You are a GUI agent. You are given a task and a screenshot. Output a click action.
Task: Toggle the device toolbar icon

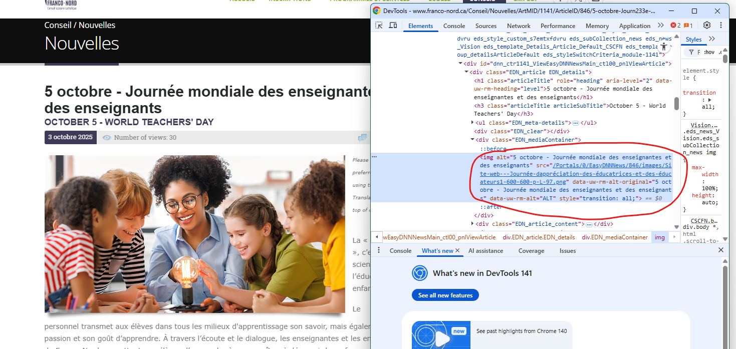[x=393, y=26]
